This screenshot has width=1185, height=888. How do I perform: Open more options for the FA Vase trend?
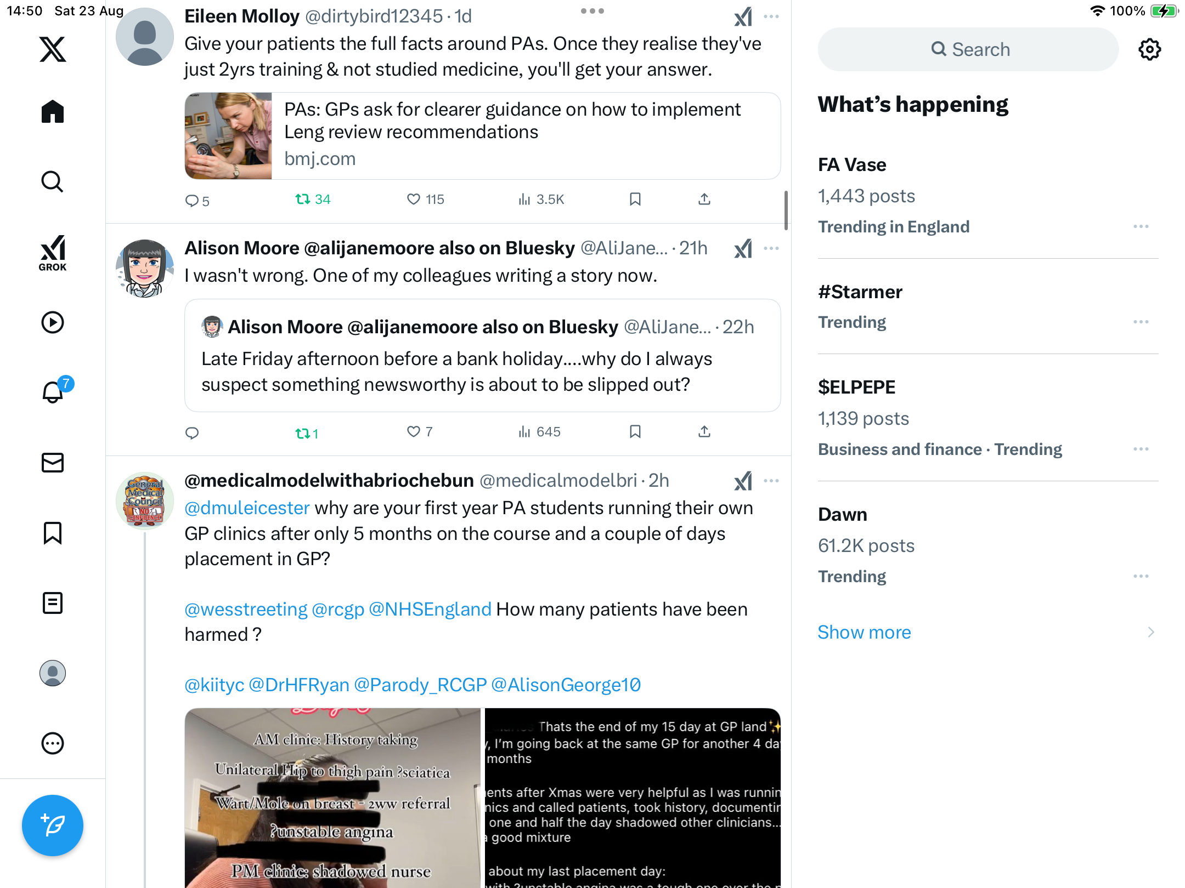tap(1141, 226)
